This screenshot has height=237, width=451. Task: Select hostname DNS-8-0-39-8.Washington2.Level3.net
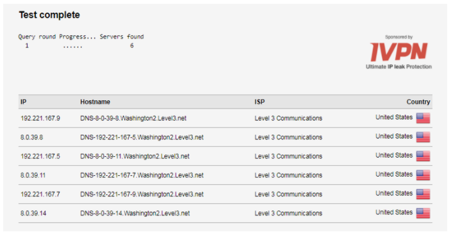pos(133,118)
